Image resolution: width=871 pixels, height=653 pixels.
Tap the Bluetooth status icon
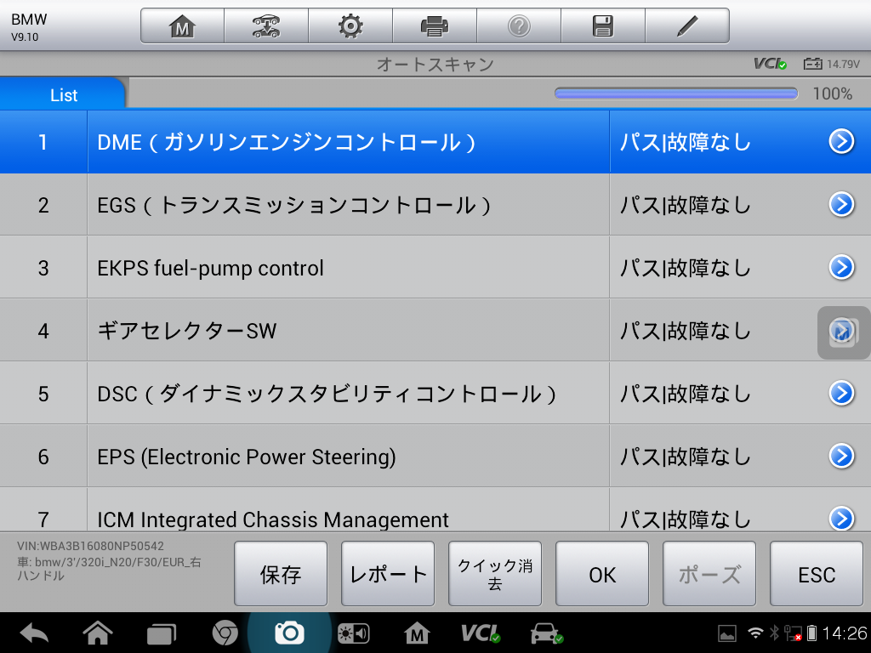pos(774,633)
